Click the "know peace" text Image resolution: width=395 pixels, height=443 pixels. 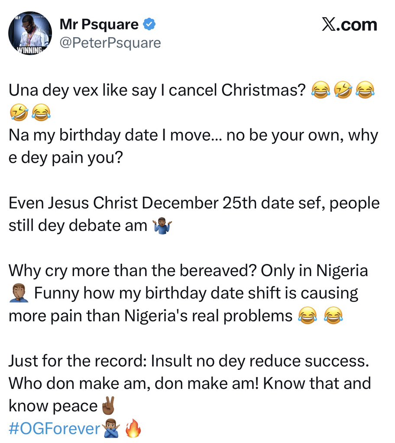(x=53, y=406)
